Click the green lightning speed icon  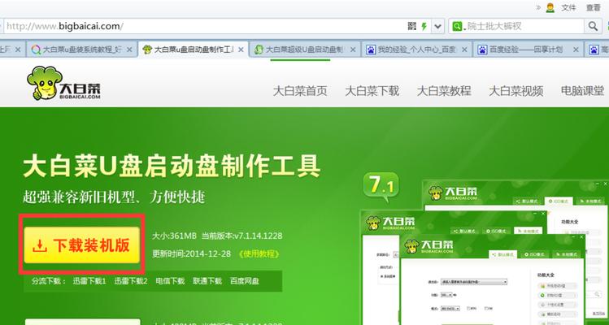[x=424, y=26]
